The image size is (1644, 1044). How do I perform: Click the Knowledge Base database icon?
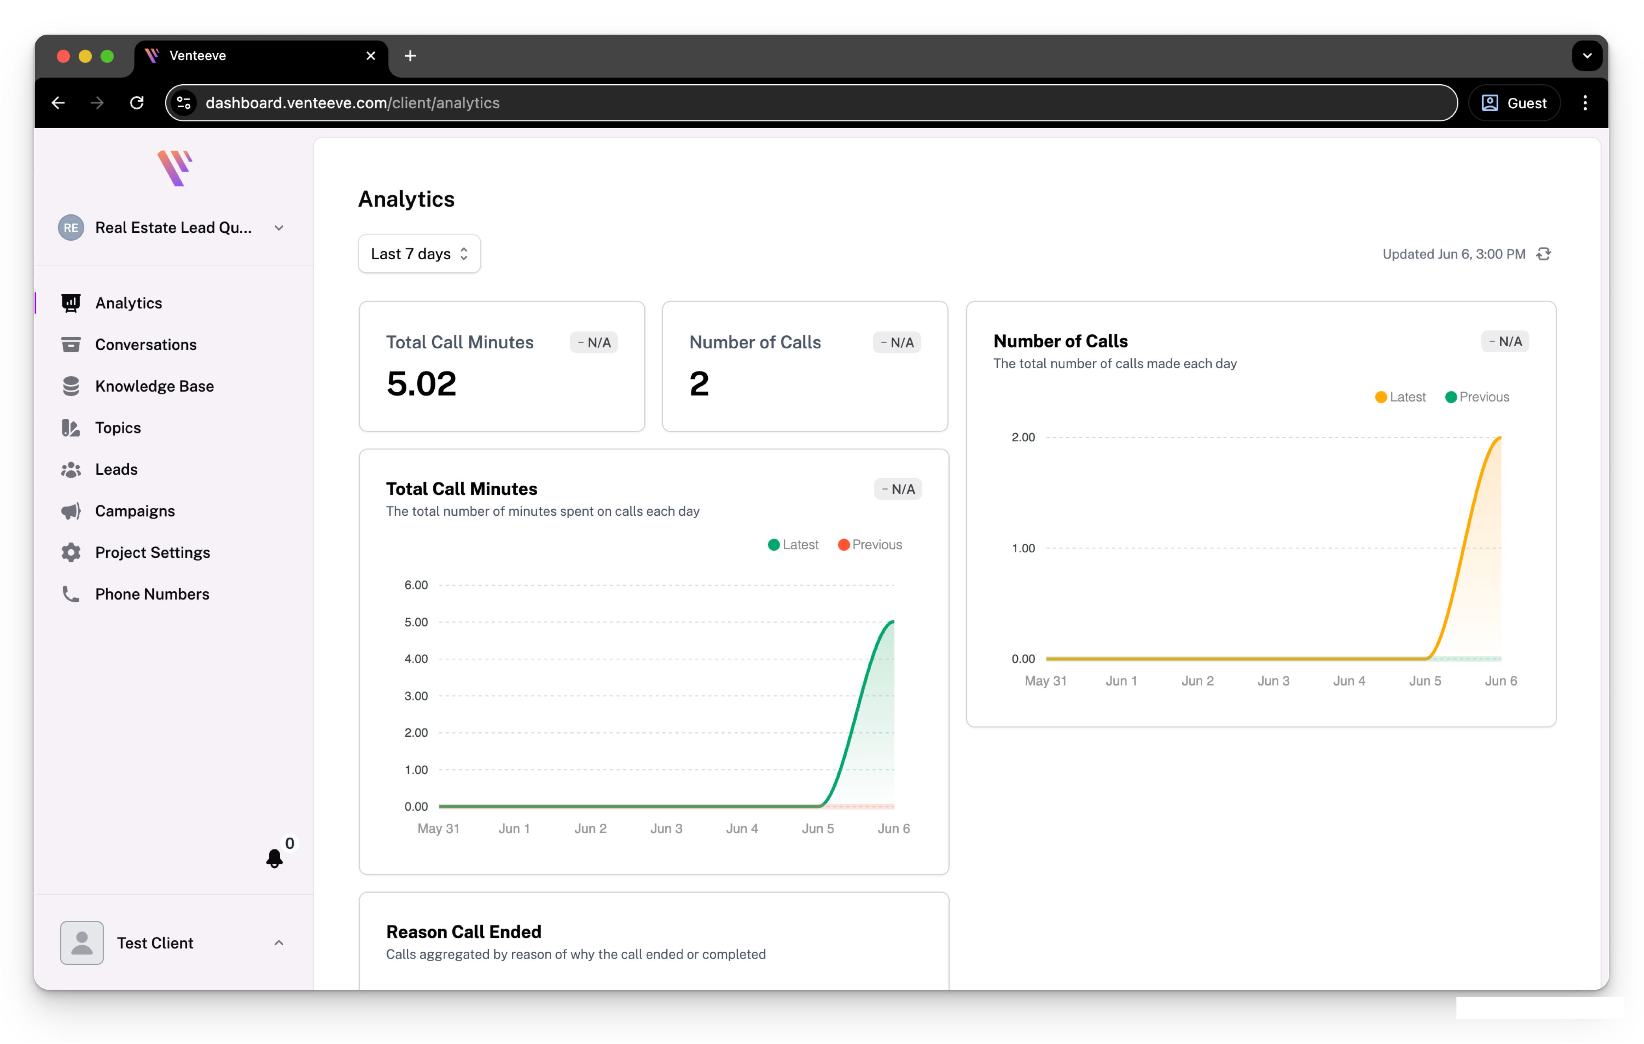(x=71, y=386)
